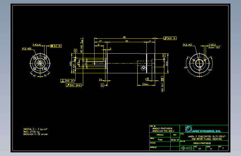Click the date 30-Dec-11 cell
The height and width of the screenshot is (156, 241).
point(175,140)
